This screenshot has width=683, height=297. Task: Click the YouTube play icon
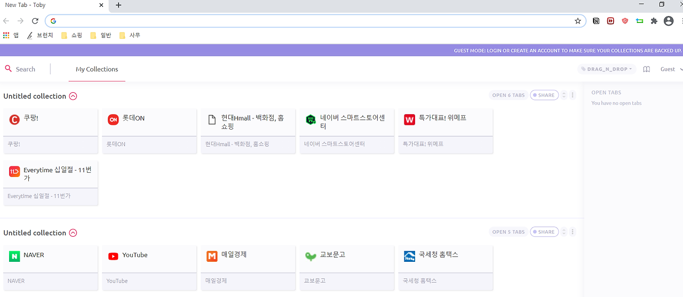pos(113,256)
